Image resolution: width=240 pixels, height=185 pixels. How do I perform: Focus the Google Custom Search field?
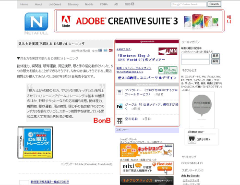click(x=189, y=4)
